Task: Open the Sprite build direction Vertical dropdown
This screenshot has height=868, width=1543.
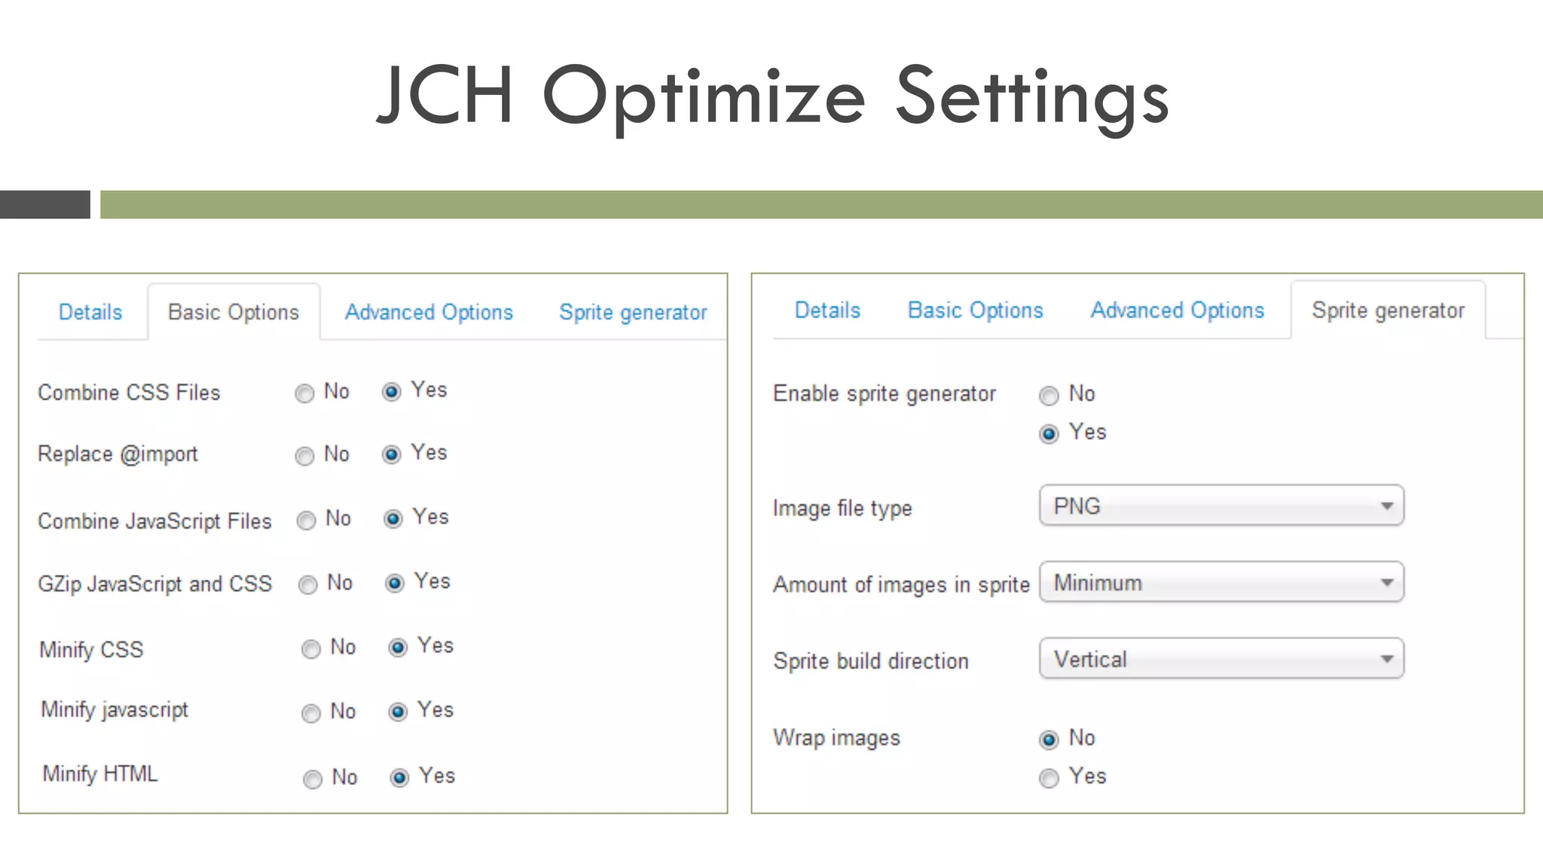Action: pos(1221,659)
